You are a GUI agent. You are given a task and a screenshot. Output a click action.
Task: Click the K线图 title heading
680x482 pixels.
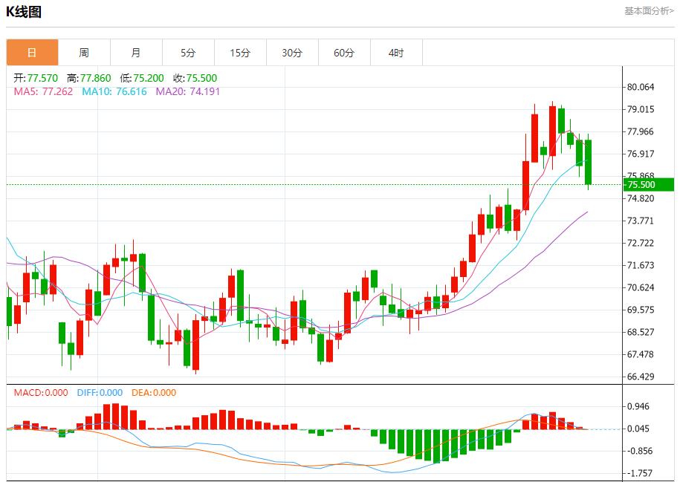pyautogui.click(x=24, y=12)
